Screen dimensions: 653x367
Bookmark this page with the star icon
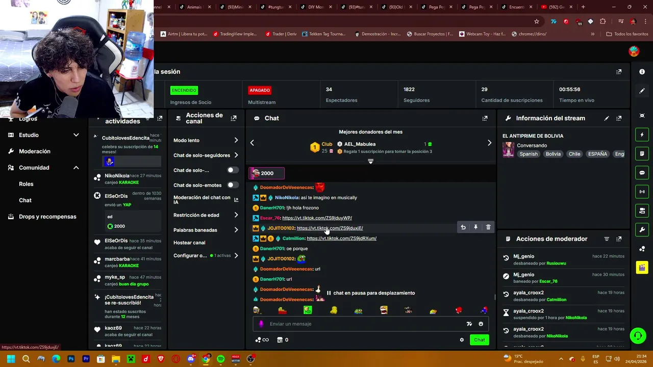click(x=537, y=21)
